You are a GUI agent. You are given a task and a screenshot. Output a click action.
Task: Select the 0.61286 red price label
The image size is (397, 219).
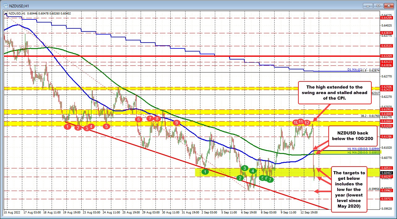(x=386, y=137)
